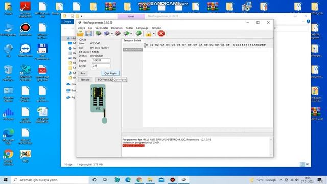
Task: Click the yellow padlock unlock toolbar icon
Action: tap(148, 34)
